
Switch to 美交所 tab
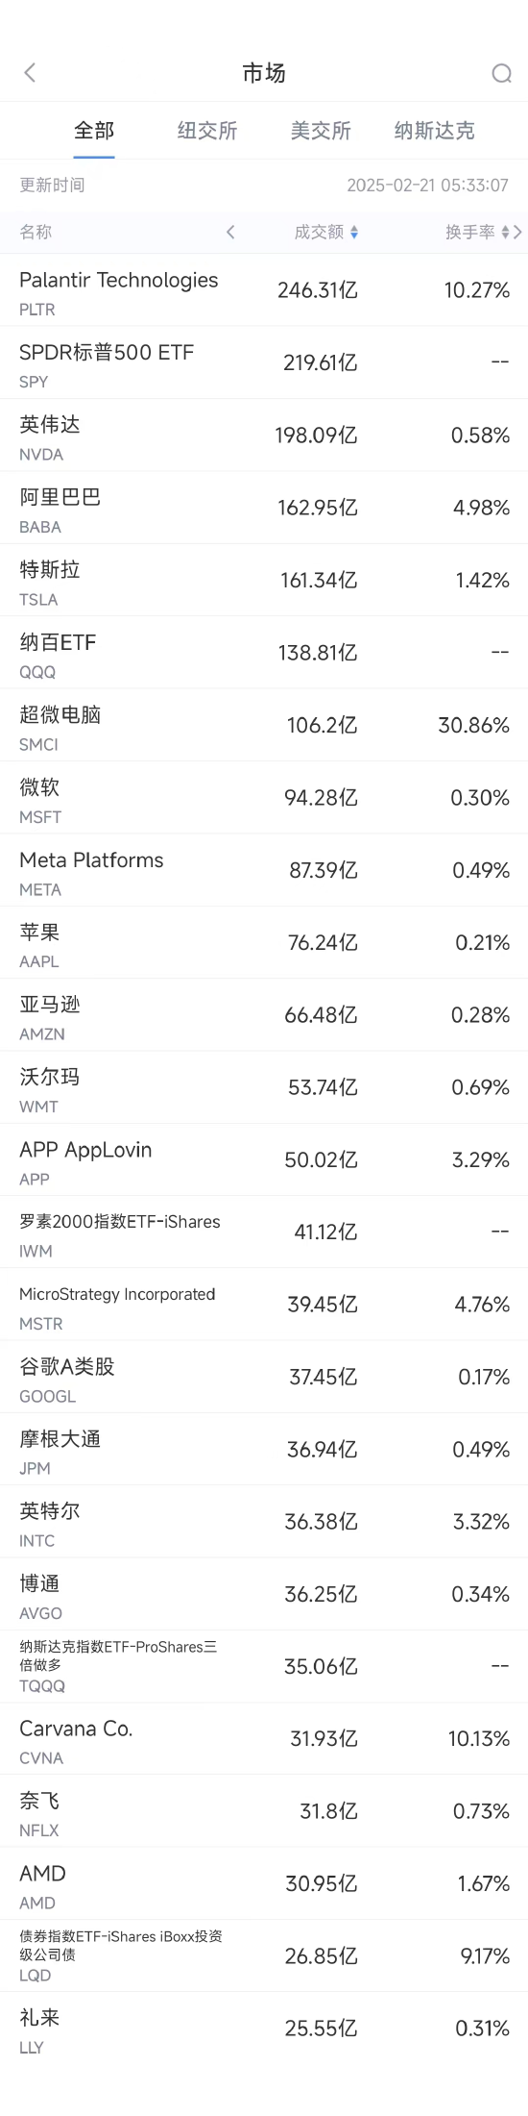coord(321,131)
